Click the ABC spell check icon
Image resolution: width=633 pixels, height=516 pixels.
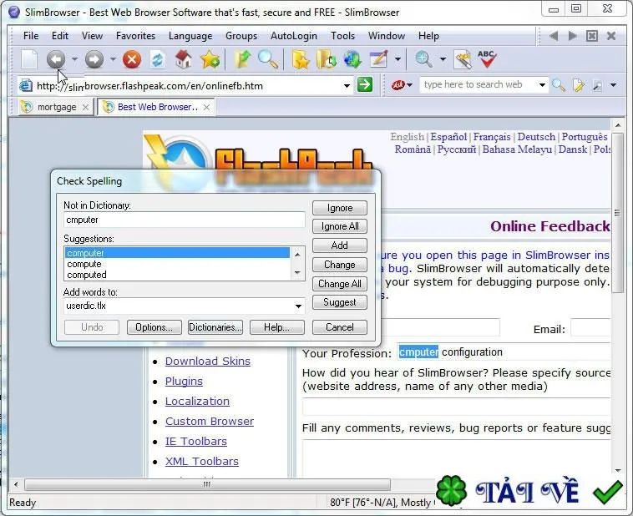(x=487, y=59)
